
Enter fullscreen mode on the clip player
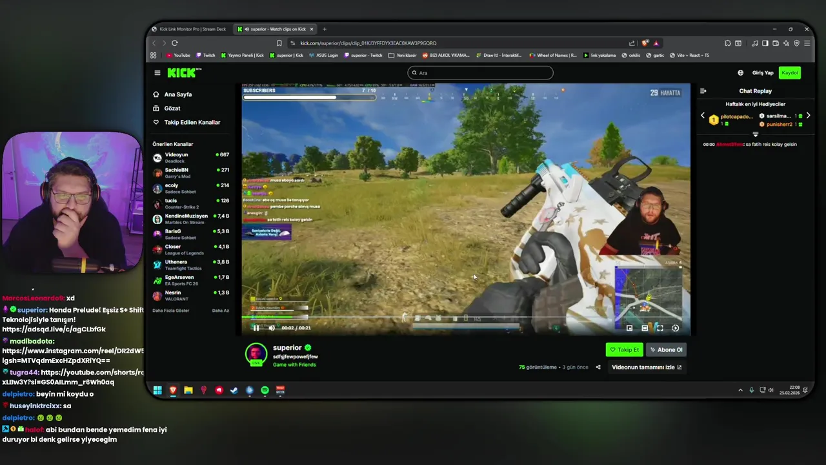tap(660, 328)
